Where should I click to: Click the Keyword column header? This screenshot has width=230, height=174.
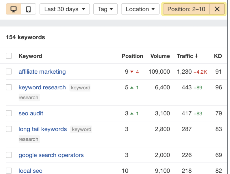pos(30,56)
